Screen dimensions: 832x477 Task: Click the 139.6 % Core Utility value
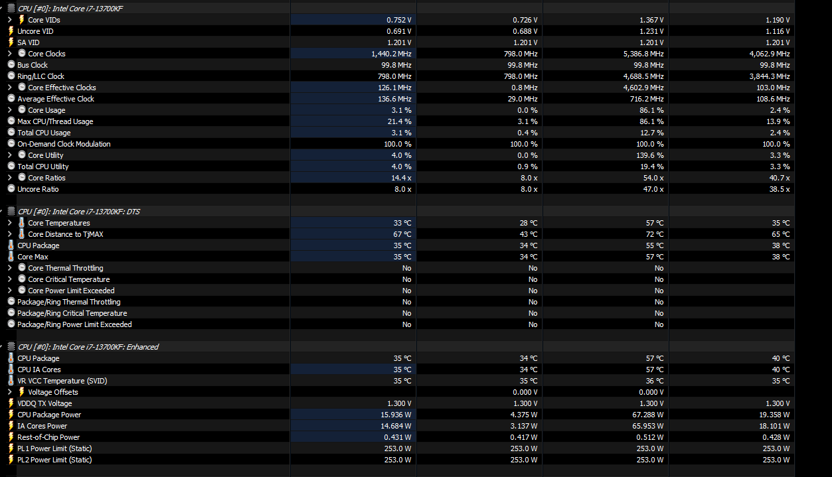click(651, 155)
